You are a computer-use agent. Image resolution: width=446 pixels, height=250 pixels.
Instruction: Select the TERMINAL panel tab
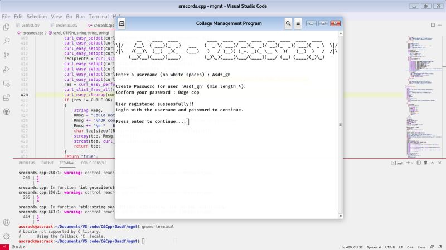67,163
